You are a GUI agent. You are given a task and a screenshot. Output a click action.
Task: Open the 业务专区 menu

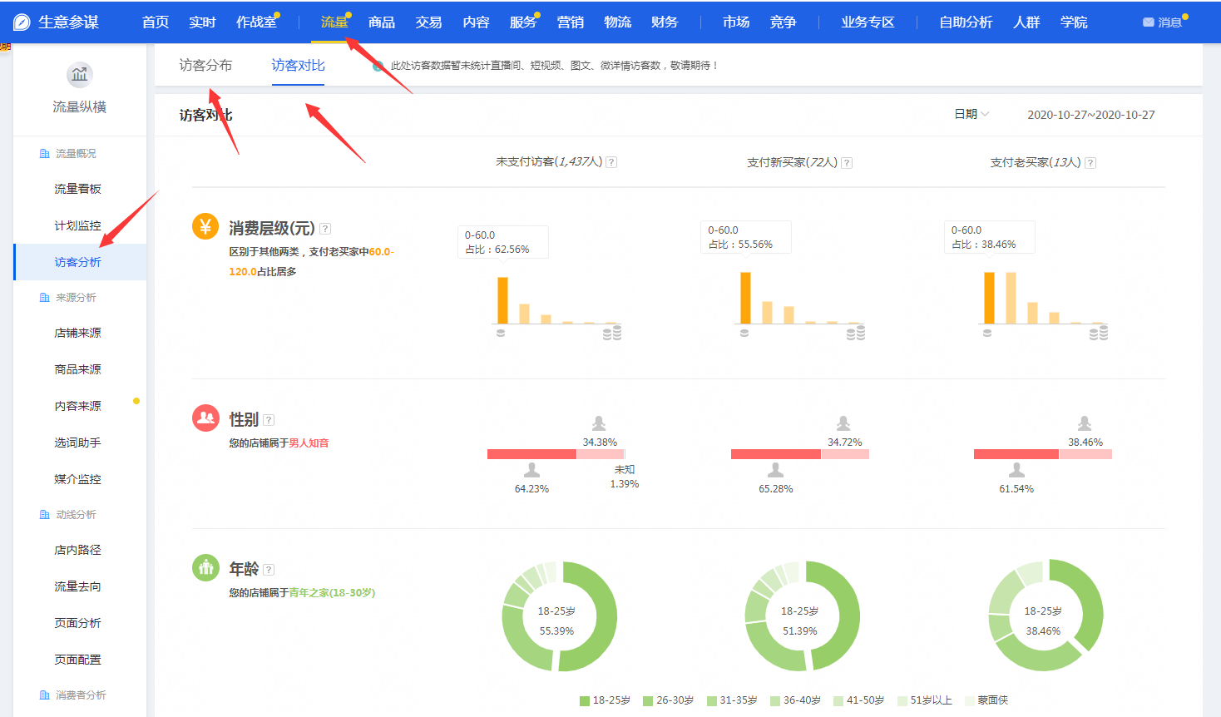[x=868, y=22]
